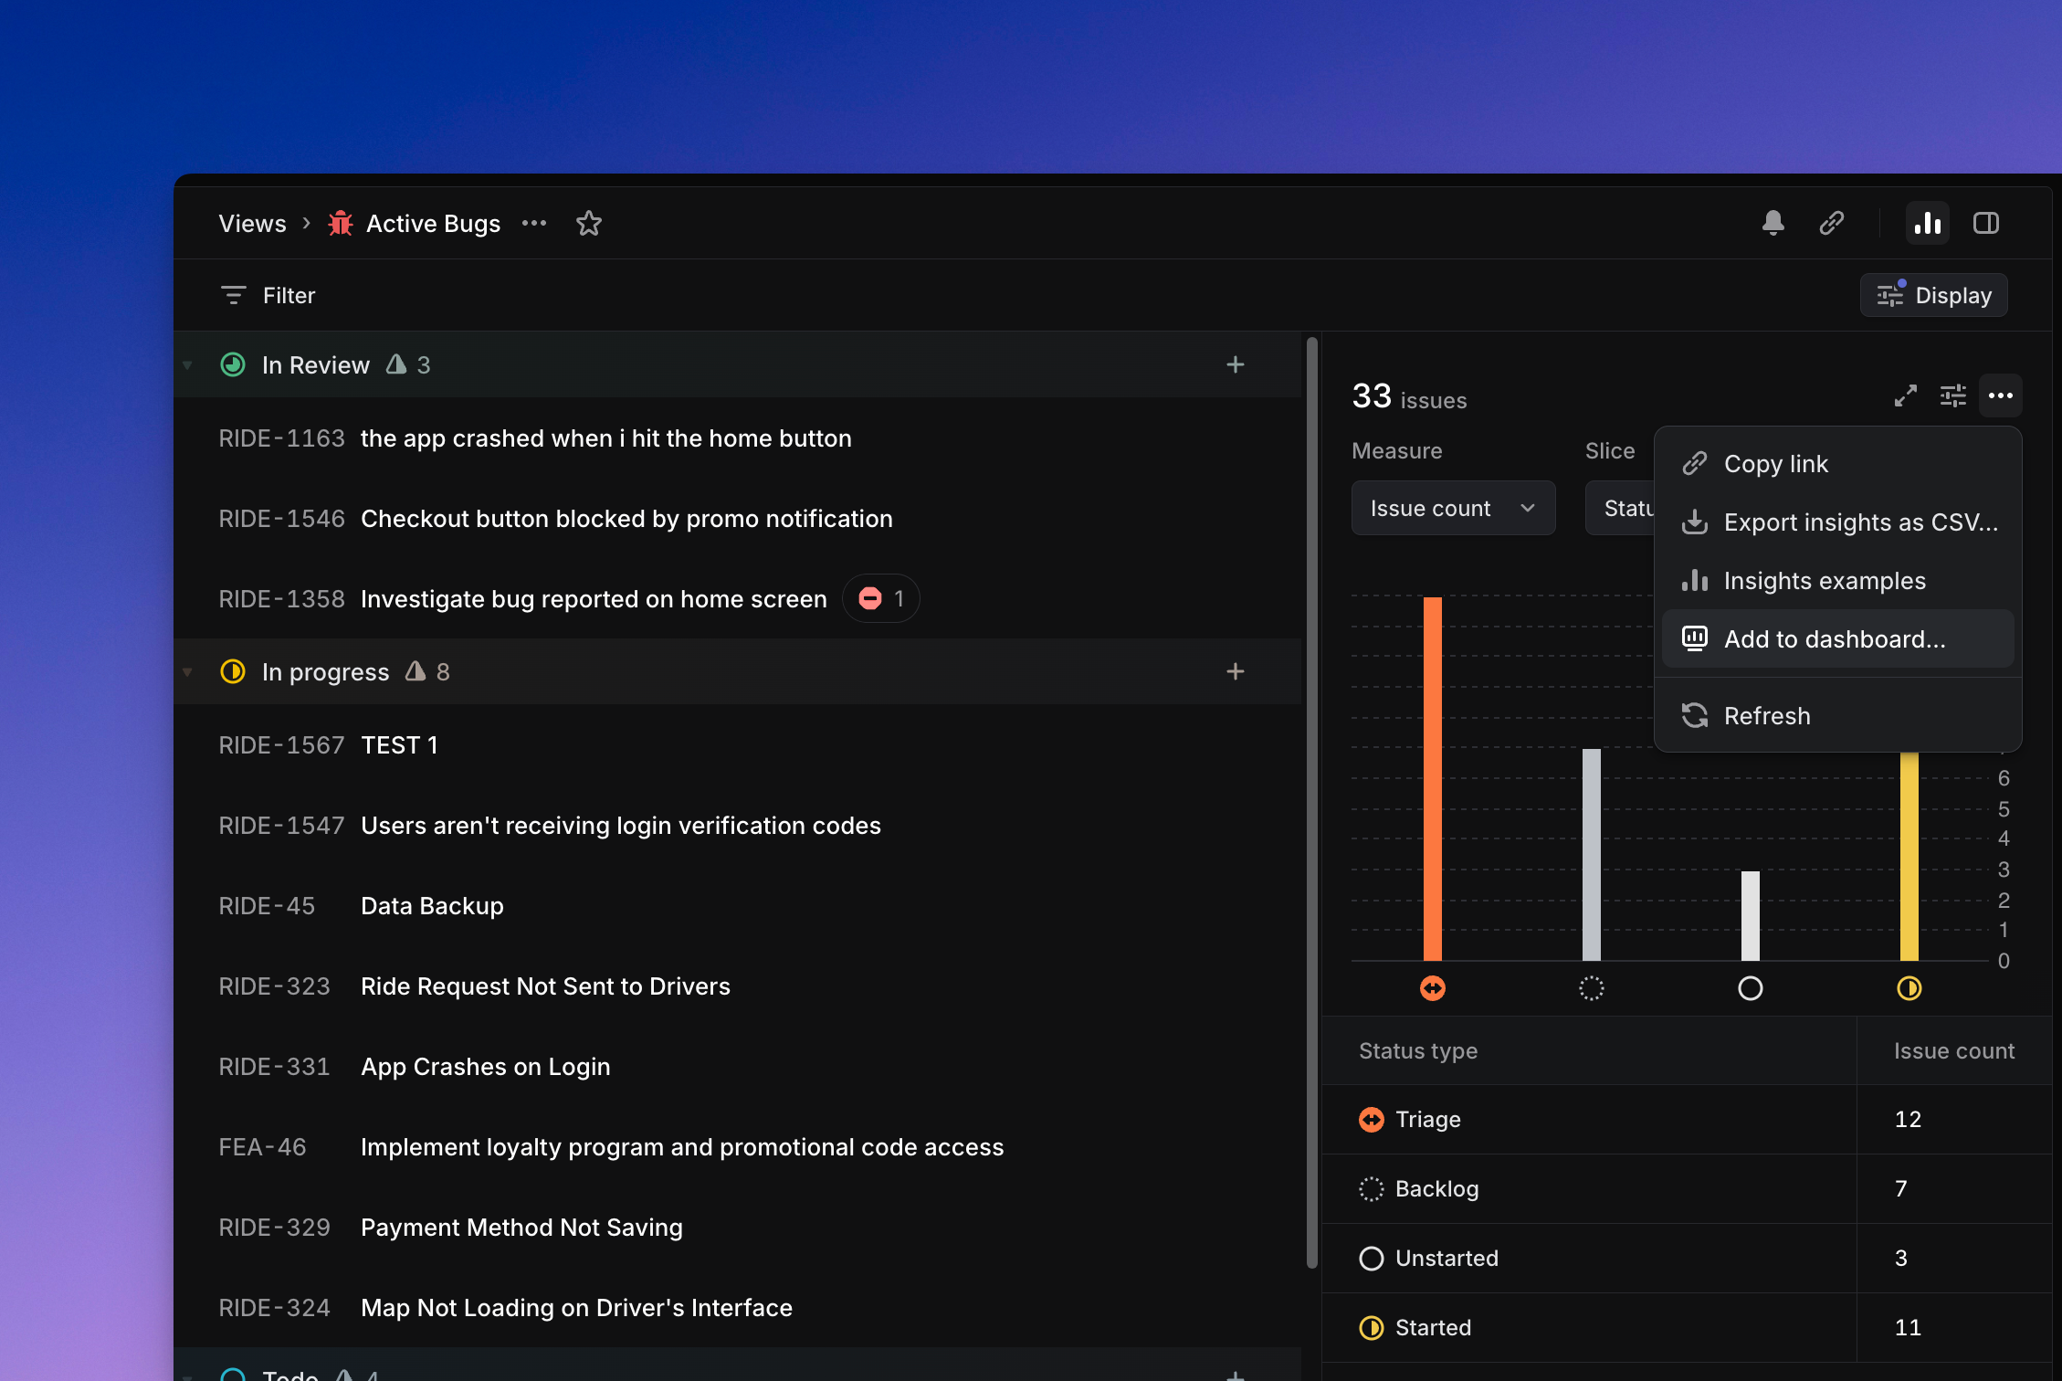Add issue to In Review group
This screenshot has width=2062, height=1381.
[1235, 364]
